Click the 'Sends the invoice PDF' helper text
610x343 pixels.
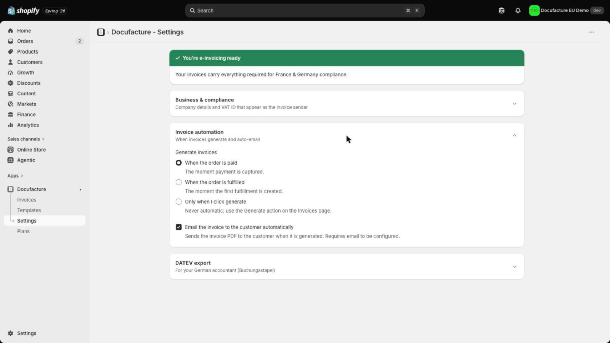[x=292, y=236]
